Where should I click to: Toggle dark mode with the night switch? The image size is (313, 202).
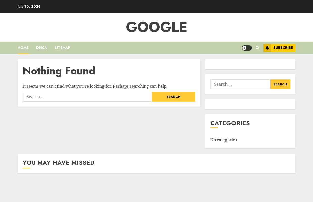[247, 48]
